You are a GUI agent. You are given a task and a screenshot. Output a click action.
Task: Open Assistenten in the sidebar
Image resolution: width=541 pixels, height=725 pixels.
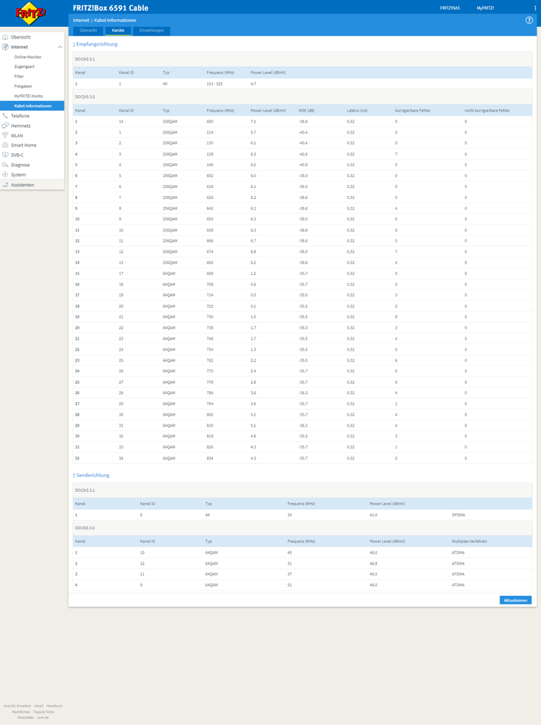[23, 185]
